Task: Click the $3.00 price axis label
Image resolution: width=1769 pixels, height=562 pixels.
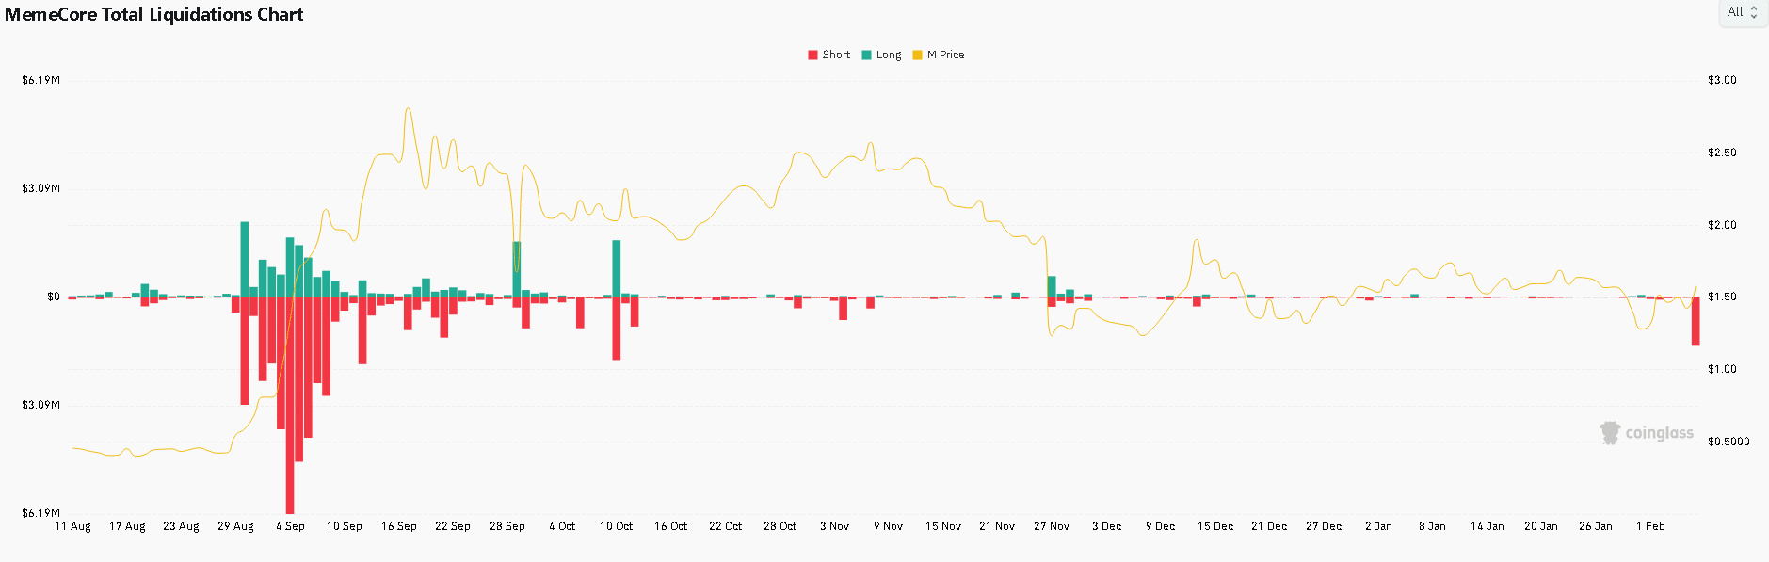Action: tap(1722, 80)
